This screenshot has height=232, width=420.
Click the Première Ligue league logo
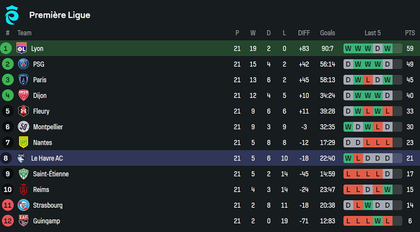pyautogui.click(x=12, y=15)
